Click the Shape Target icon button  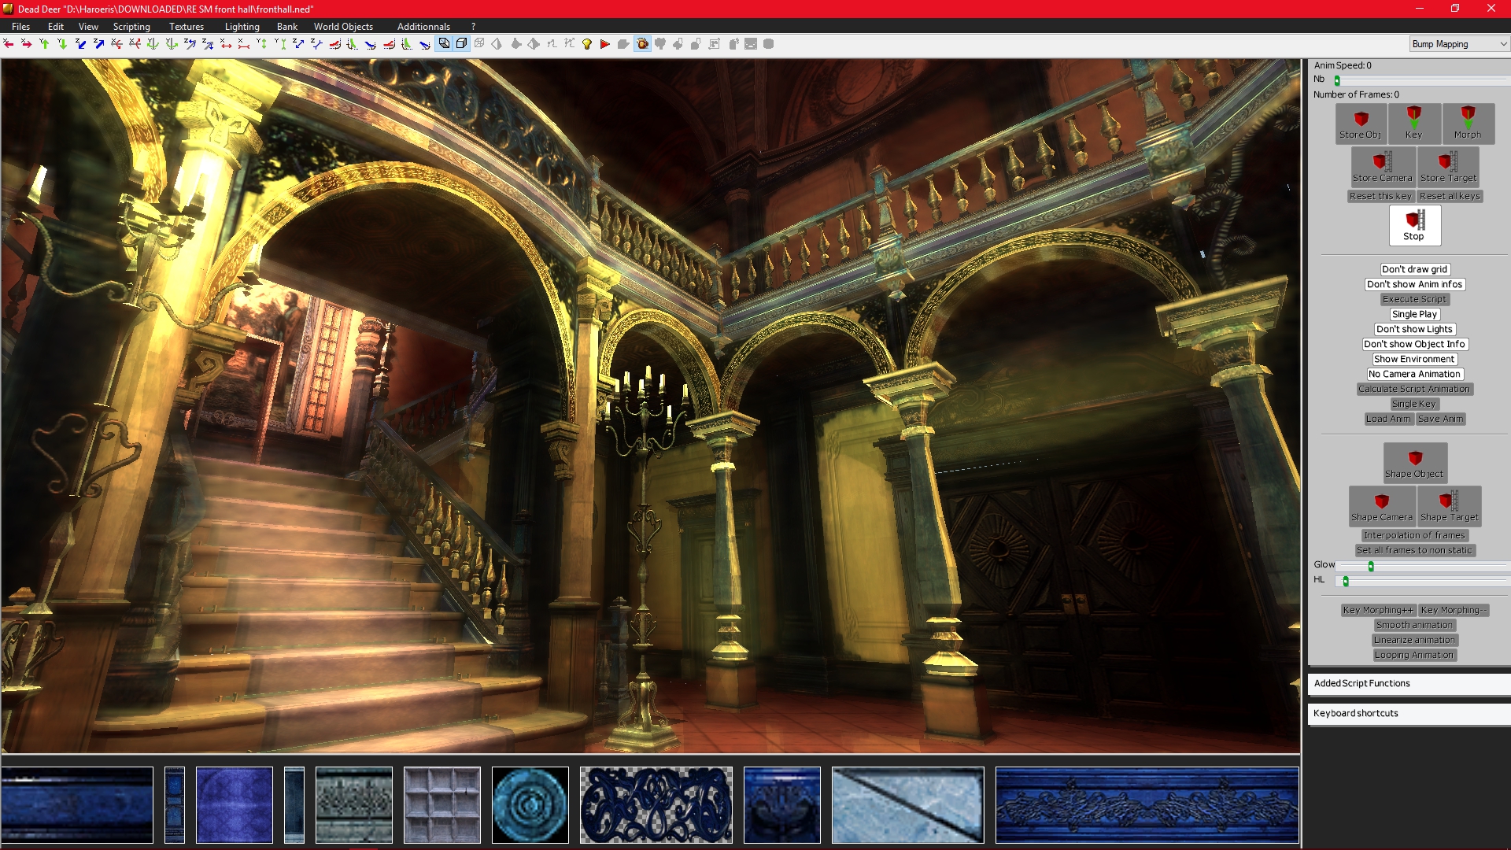click(x=1449, y=506)
